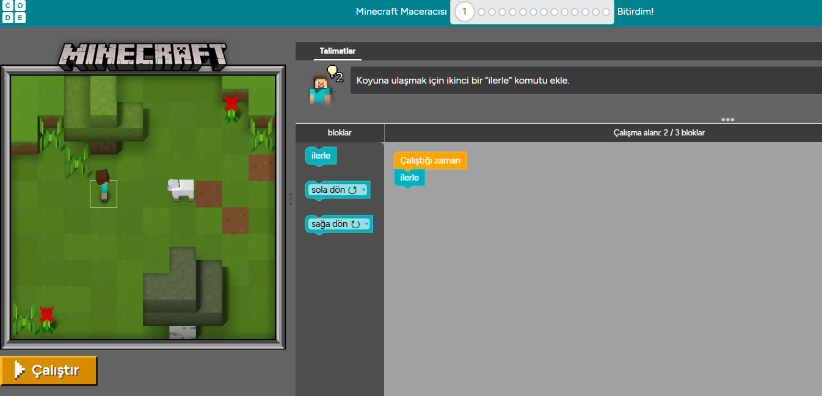Image resolution: width=822 pixels, height=396 pixels.
Task: Click the lightbulb hint icon
Action: coord(332,73)
